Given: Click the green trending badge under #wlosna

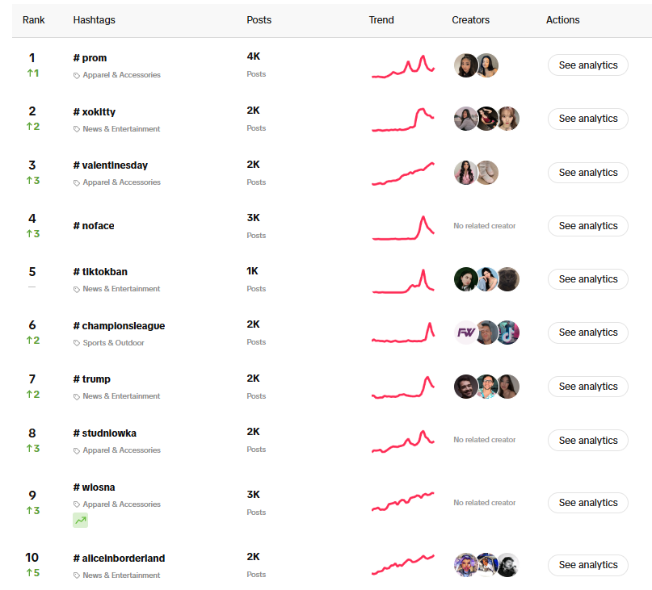Looking at the screenshot, I should 80,521.
